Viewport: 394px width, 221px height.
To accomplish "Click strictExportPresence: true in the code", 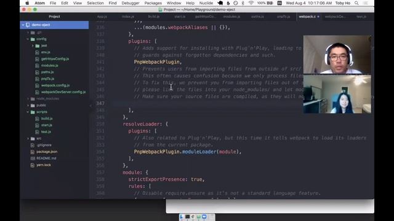I will [166, 179].
